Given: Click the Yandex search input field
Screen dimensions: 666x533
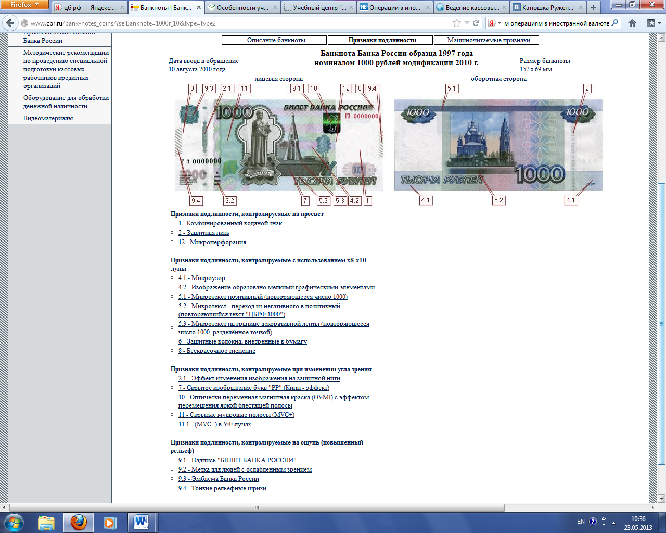Looking at the screenshot, I should coord(556,23).
